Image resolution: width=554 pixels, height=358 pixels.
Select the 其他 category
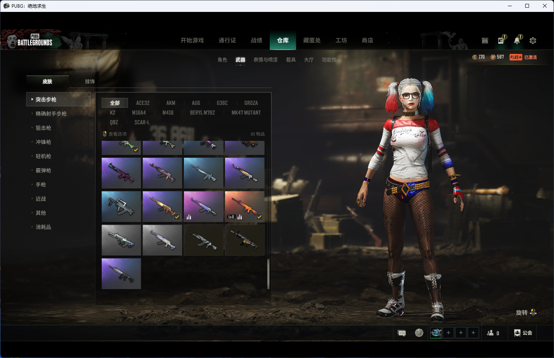coord(41,213)
